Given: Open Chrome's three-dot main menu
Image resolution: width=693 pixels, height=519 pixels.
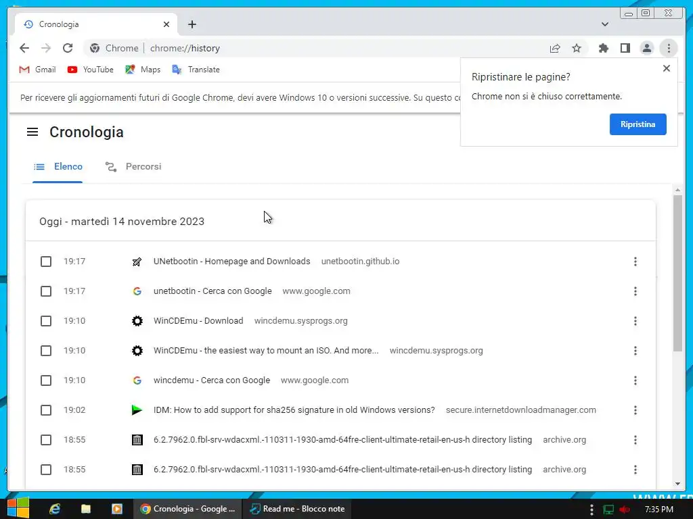Looking at the screenshot, I should click(669, 48).
